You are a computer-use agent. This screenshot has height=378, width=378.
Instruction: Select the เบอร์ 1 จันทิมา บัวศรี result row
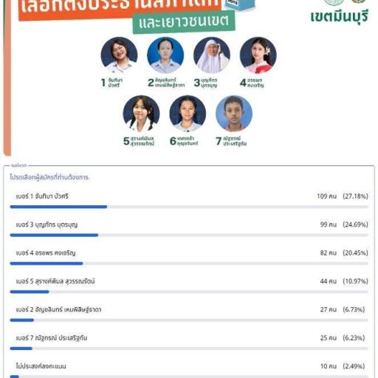pyautogui.click(x=189, y=201)
